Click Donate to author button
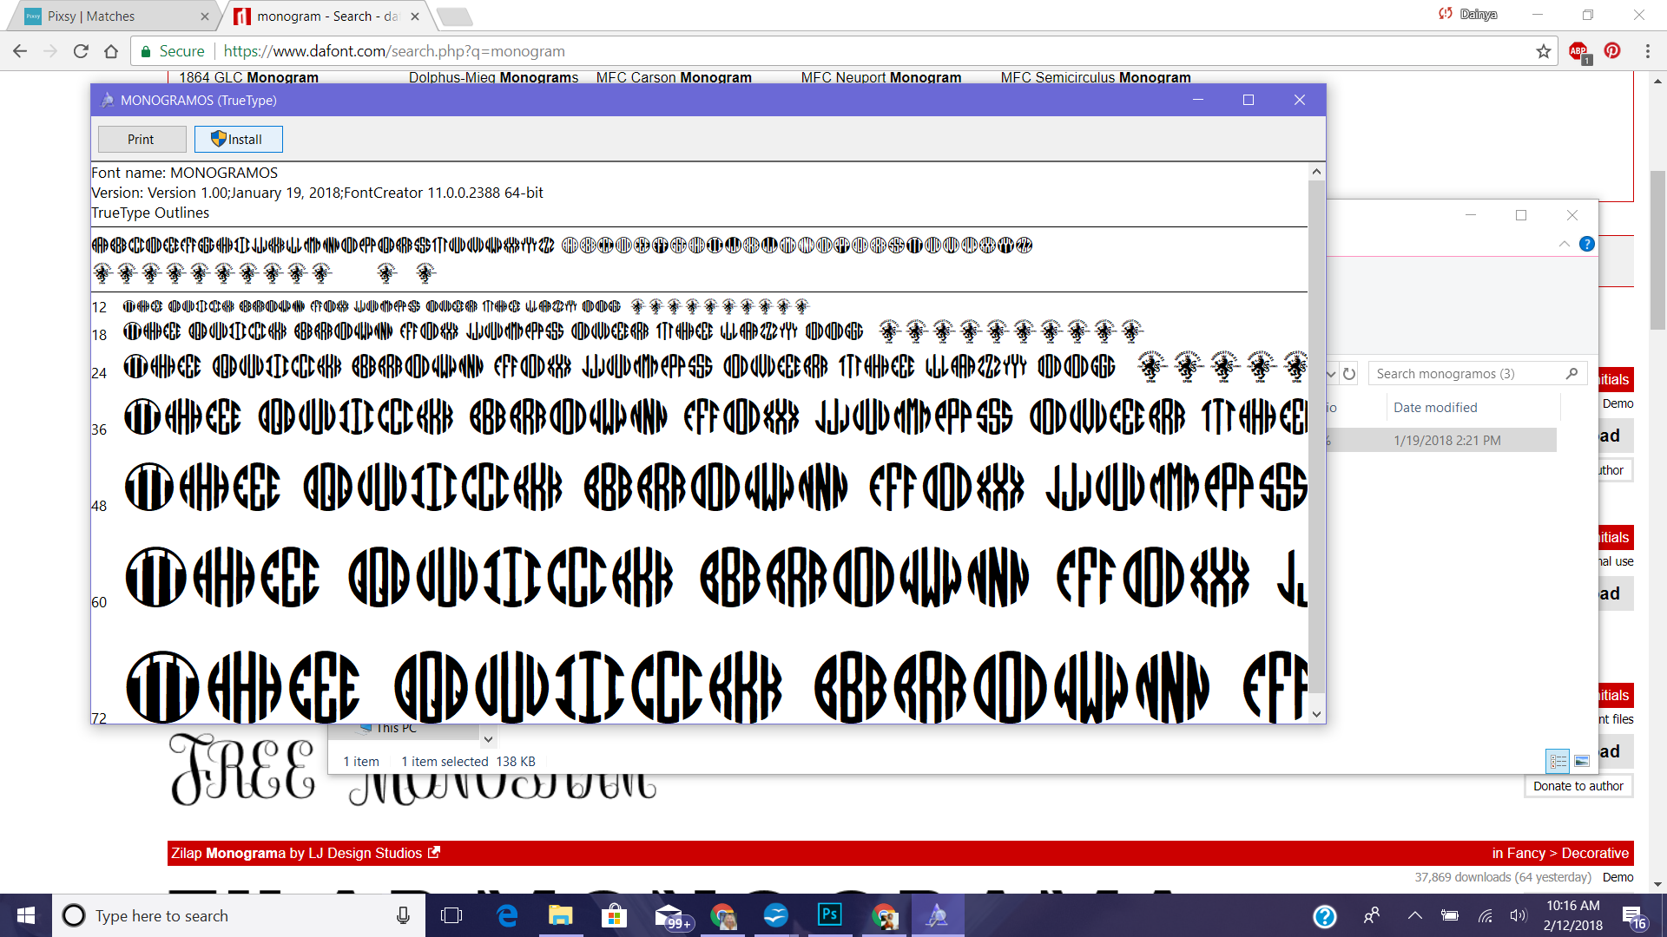This screenshot has width=1667, height=937. pyautogui.click(x=1578, y=786)
